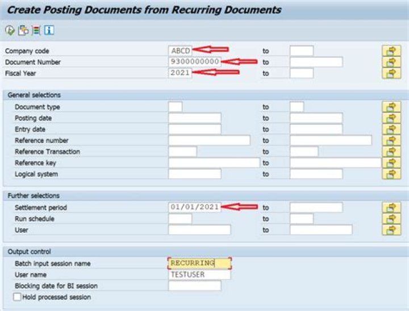Open multiple selection for Fiscal Year
Image resolution: width=409 pixels, height=311 pixels.
tap(391, 73)
